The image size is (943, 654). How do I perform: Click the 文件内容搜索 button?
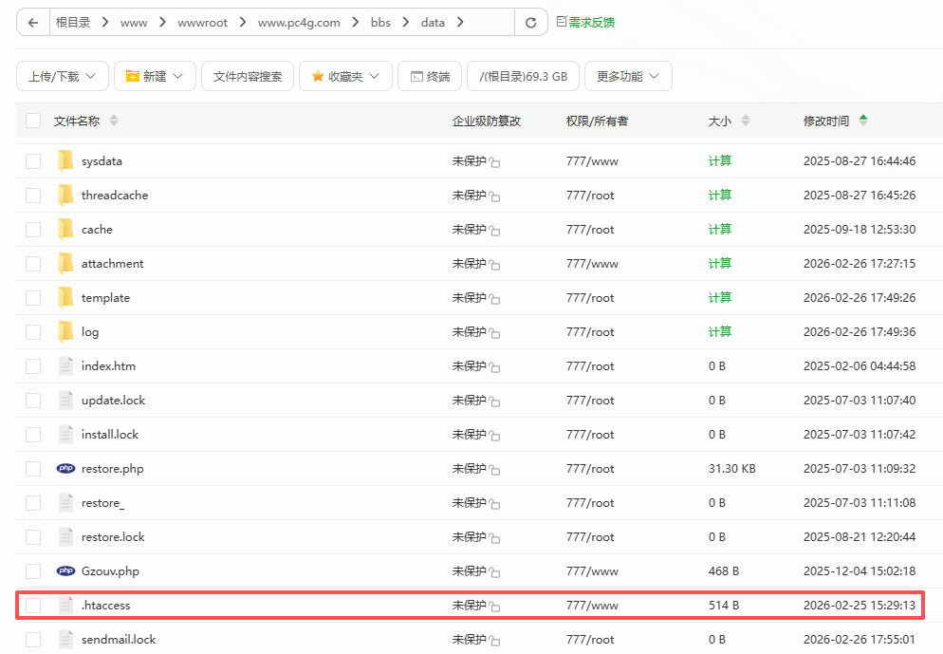(x=248, y=76)
